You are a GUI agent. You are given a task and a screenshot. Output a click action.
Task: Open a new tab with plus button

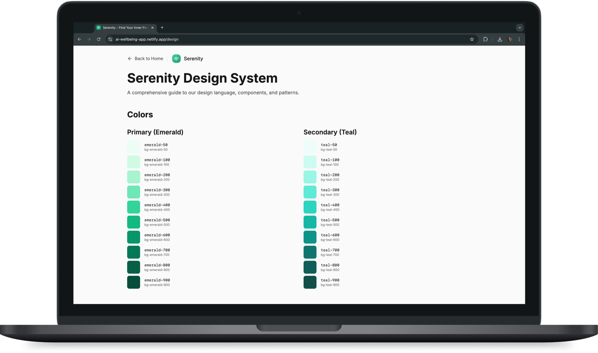click(x=162, y=28)
